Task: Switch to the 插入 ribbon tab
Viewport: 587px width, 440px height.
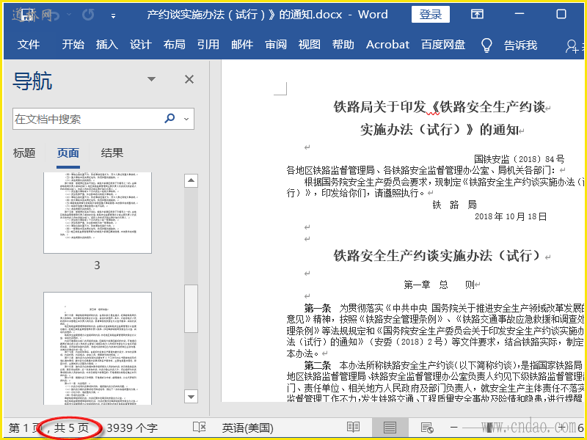Action: point(106,45)
